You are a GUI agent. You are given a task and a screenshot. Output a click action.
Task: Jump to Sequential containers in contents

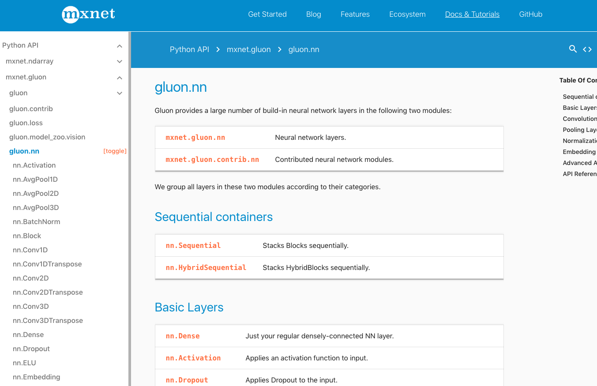(580, 97)
